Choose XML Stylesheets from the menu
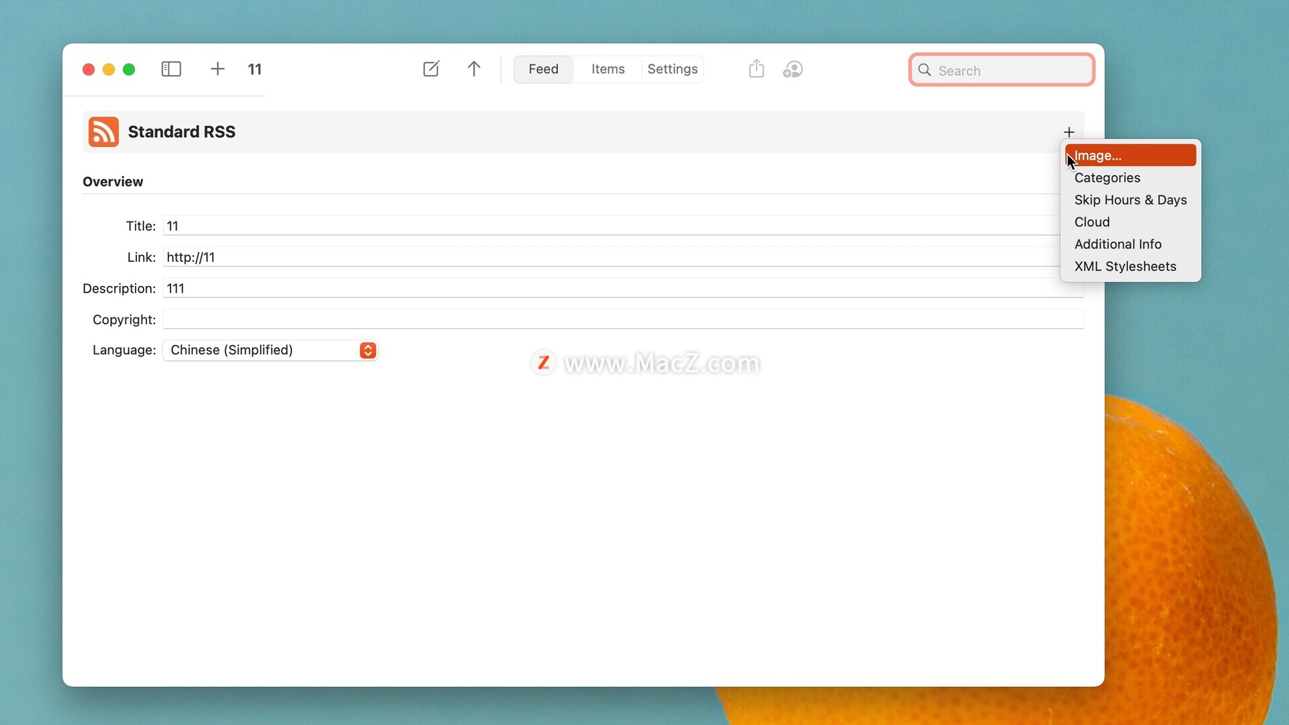 pyautogui.click(x=1131, y=266)
